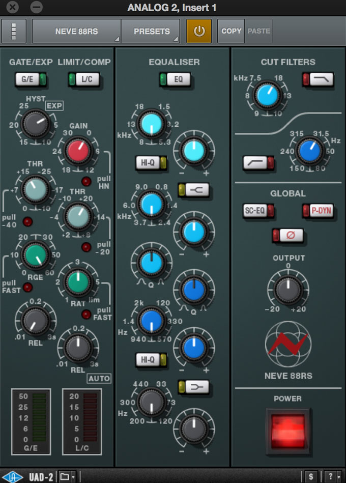Click the EXP label by HYST knob
Image resolution: width=346 pixels, height=483 pixels.
[54, 106]
